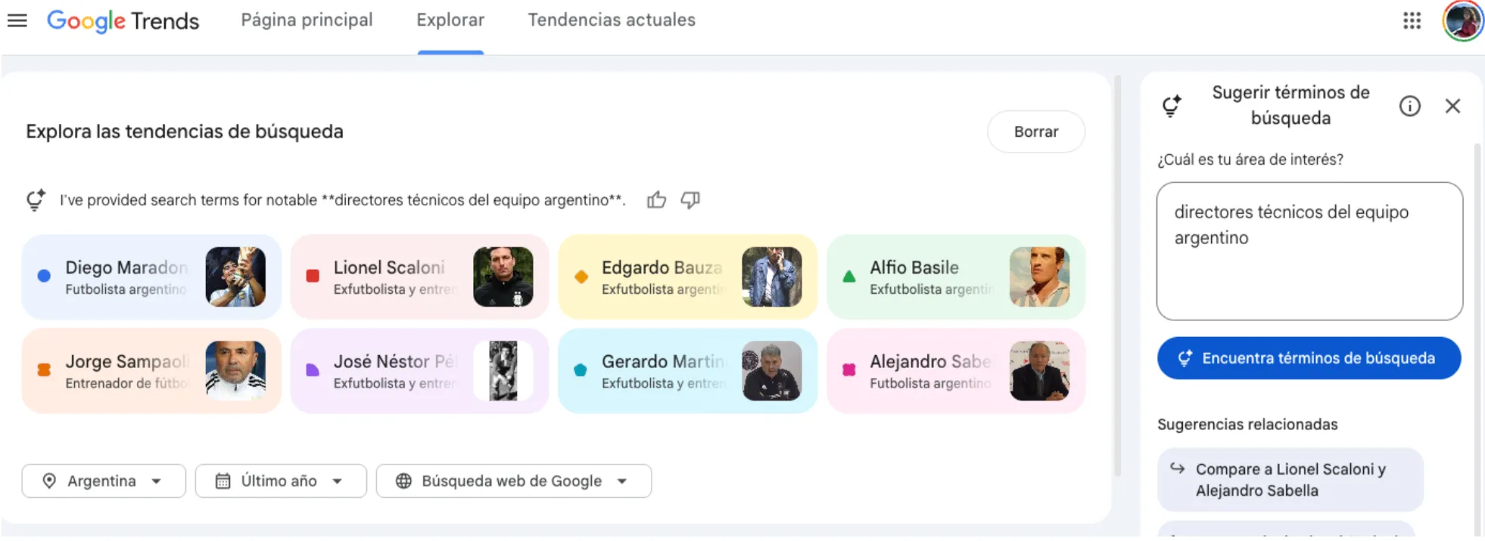
Task: Select the Alejandro Sabella term card
Action: (955, 370)
